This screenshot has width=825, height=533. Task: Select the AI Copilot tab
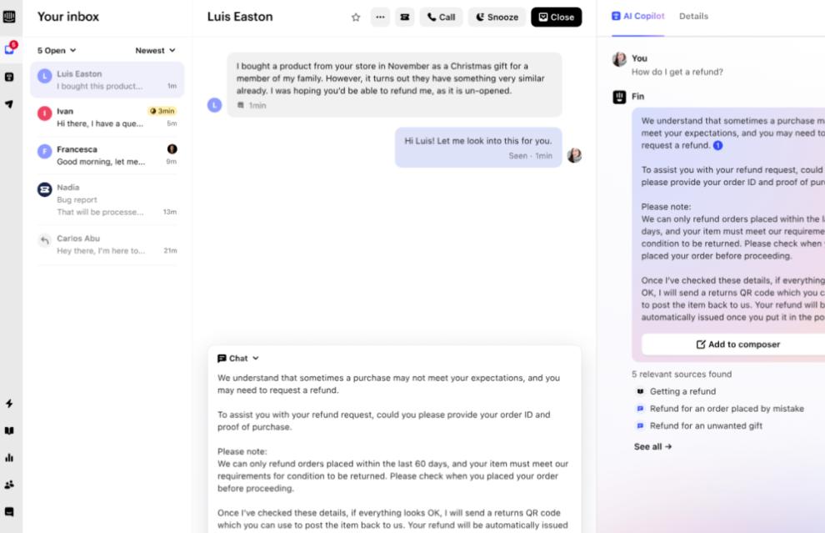(637, 16)
